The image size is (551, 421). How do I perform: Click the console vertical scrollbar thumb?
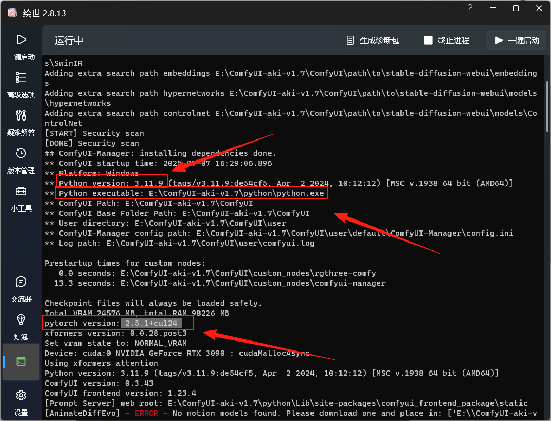click(547, 106)
